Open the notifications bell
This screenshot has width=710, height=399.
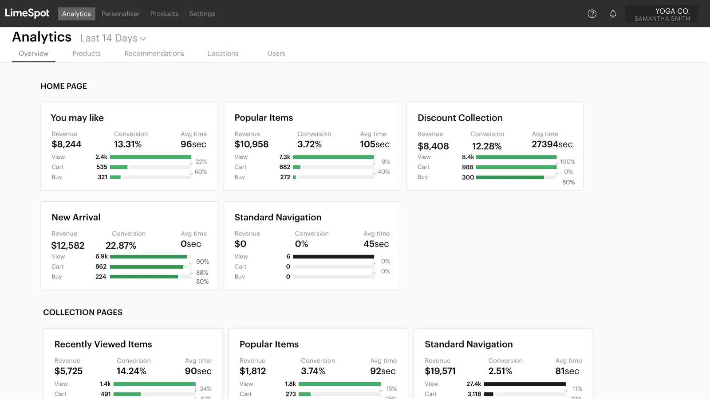coord(613,14)
